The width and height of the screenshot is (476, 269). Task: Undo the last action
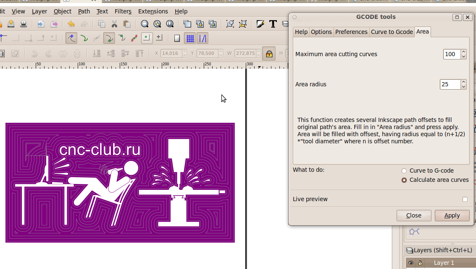[71, 24]
